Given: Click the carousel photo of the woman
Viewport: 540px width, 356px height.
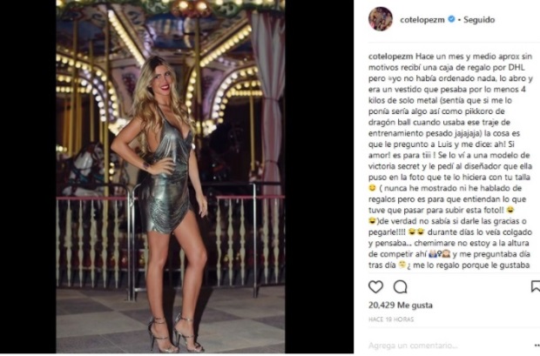Looking at the screenshot, I should (x=171, y=177).
